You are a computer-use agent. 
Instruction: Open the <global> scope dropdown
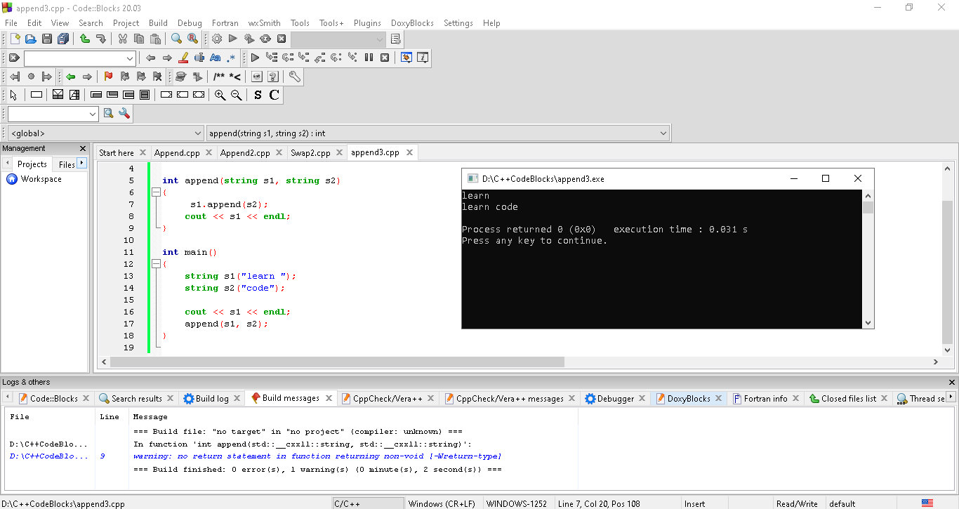(x=105, y=133)
